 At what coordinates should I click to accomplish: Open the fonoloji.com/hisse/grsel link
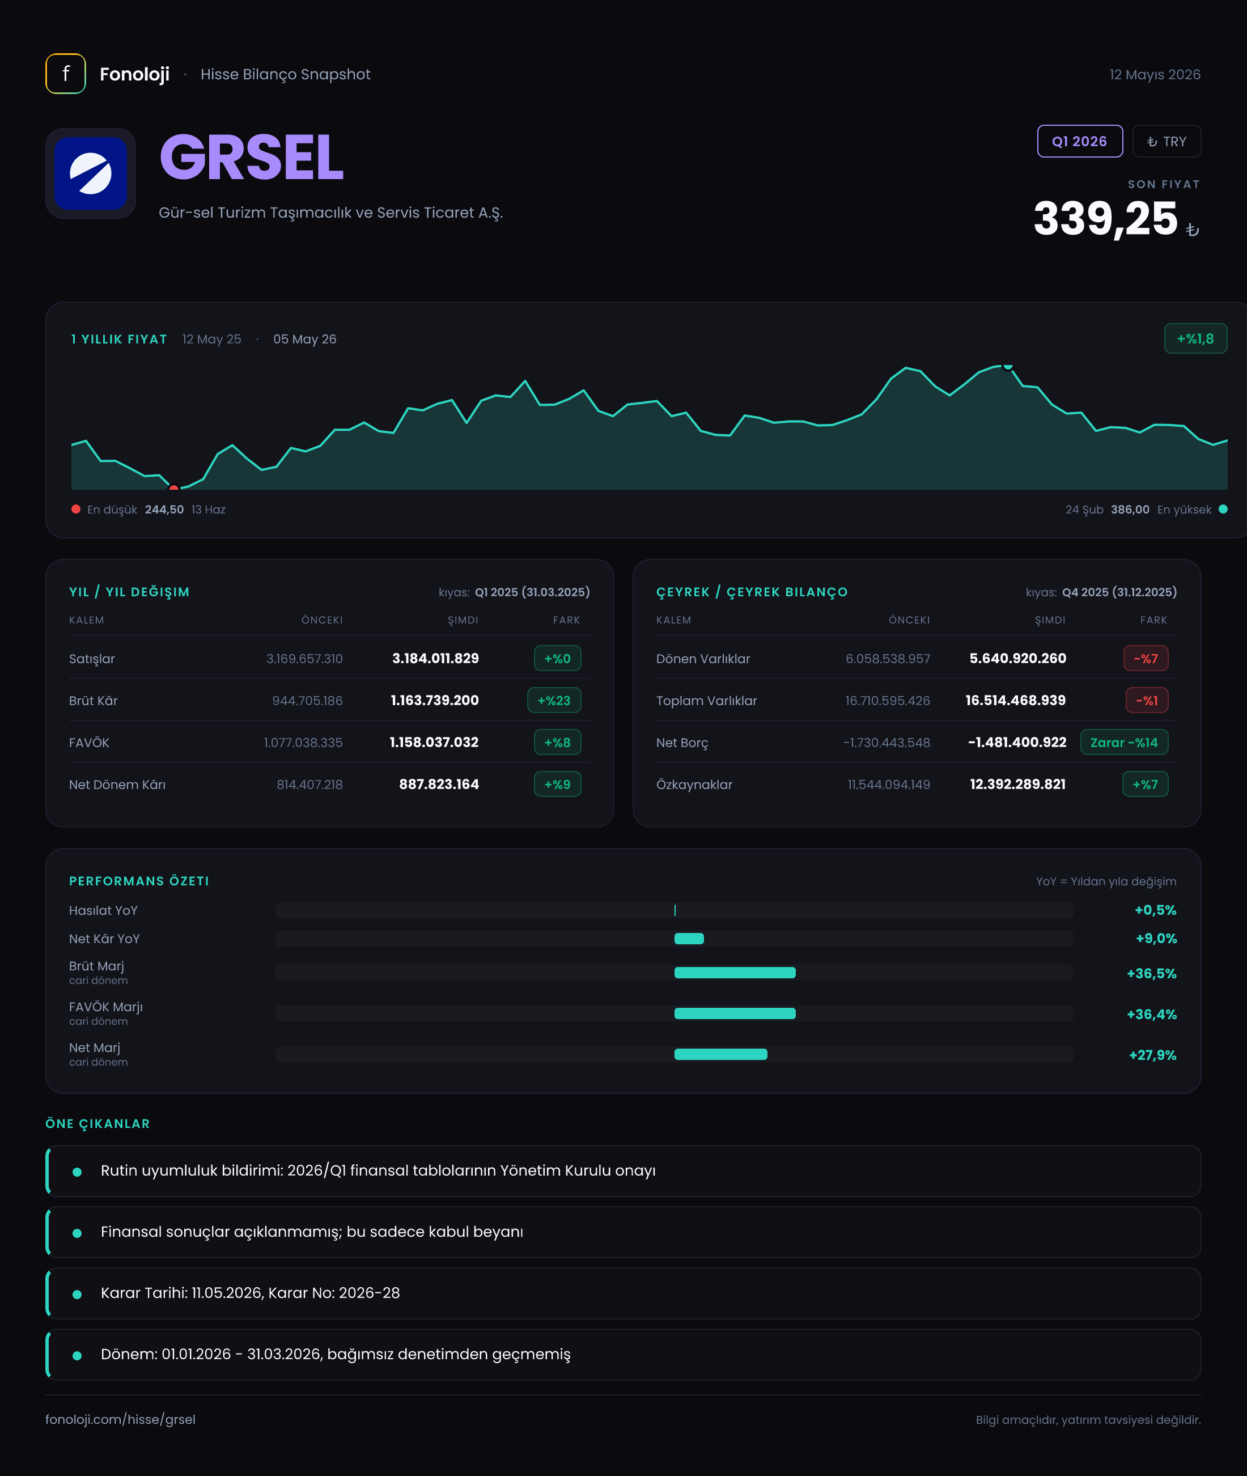[120, 1419]
